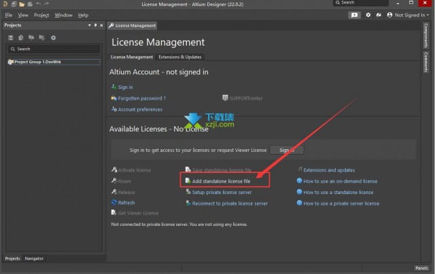Viewport: 435px width, 274px height.
Task: Expand the Not Signed In dropdown
Action: click(428, 15)
